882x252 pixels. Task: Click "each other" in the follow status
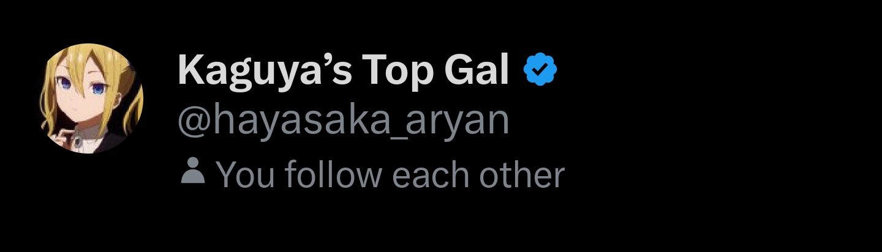pos(477,175)
